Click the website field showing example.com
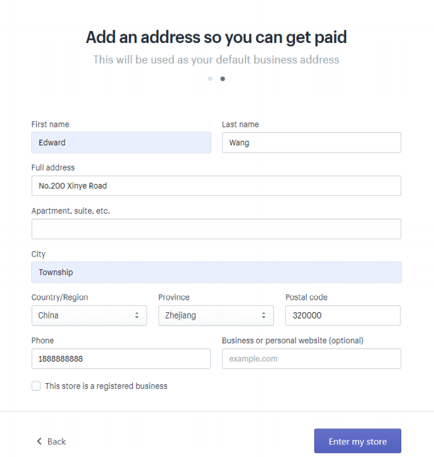The height and width of the screenshot is (457, 434). tap(311, 359)
